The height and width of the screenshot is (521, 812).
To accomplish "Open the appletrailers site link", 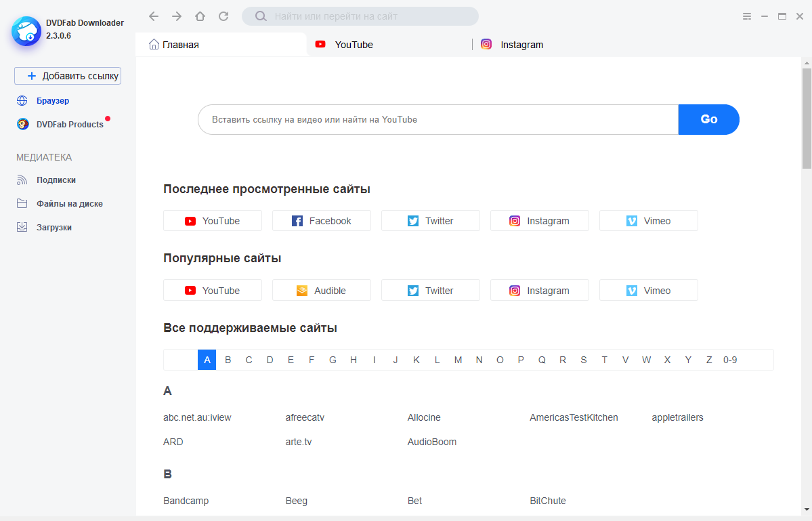I will coord(677,417).
